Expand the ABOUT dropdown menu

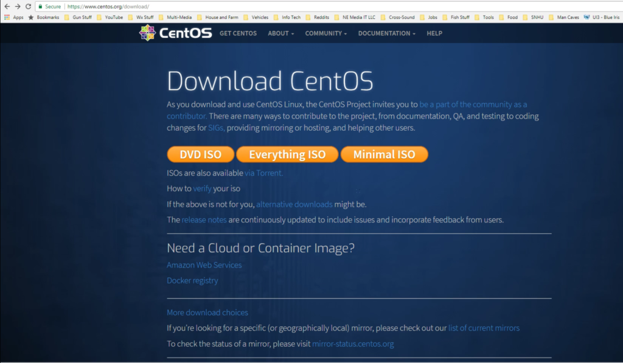point(281,33)
